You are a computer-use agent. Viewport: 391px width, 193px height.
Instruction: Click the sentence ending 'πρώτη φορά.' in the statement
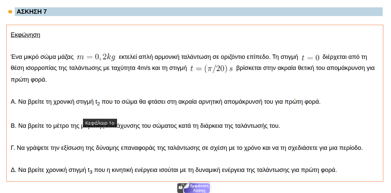coord(29,80)
